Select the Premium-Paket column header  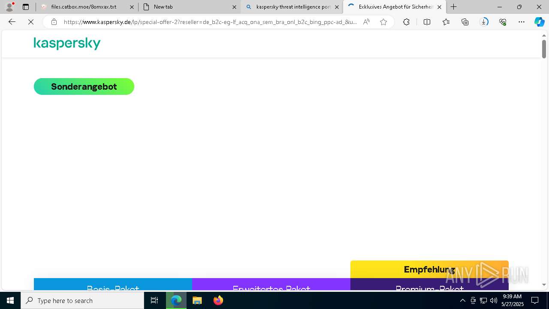(429, 284)
